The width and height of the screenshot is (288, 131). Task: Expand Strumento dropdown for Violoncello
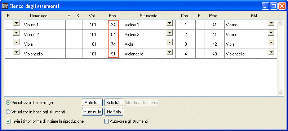pyautogui.click(x=169, y=52)
